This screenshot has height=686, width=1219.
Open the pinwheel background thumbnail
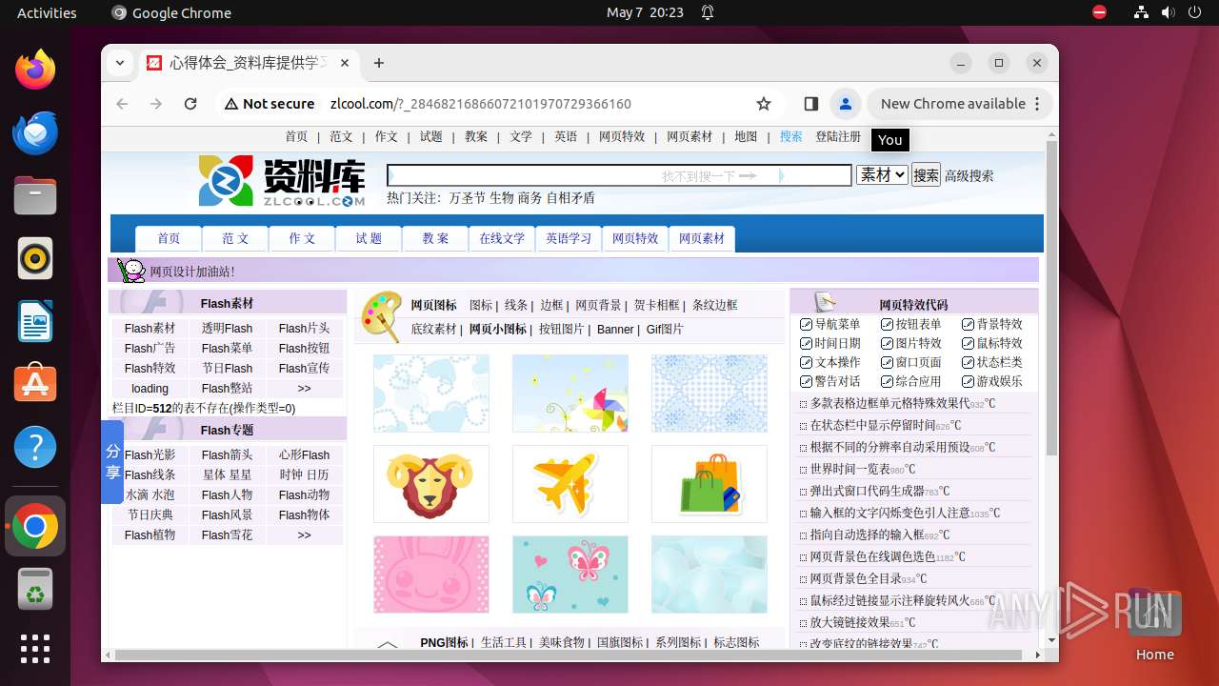[x=570, y=393]
